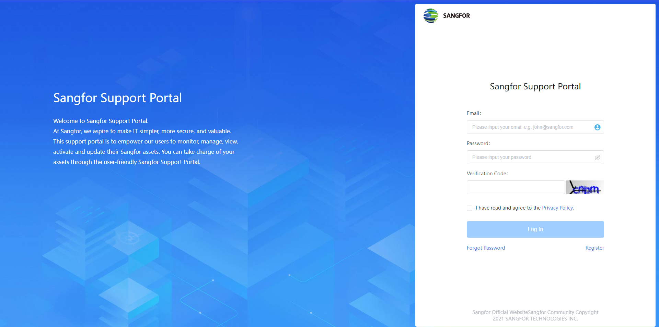
Task: Click the Sangfor globe logo
Action: 431,16
